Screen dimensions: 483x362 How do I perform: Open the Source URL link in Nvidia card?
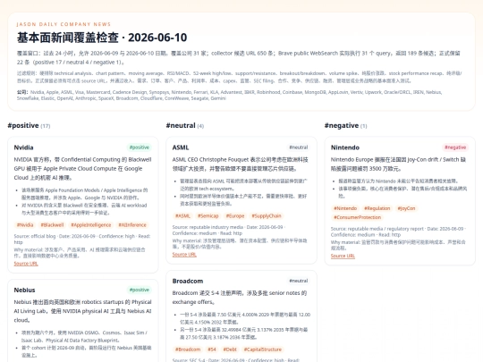point(26,264)
